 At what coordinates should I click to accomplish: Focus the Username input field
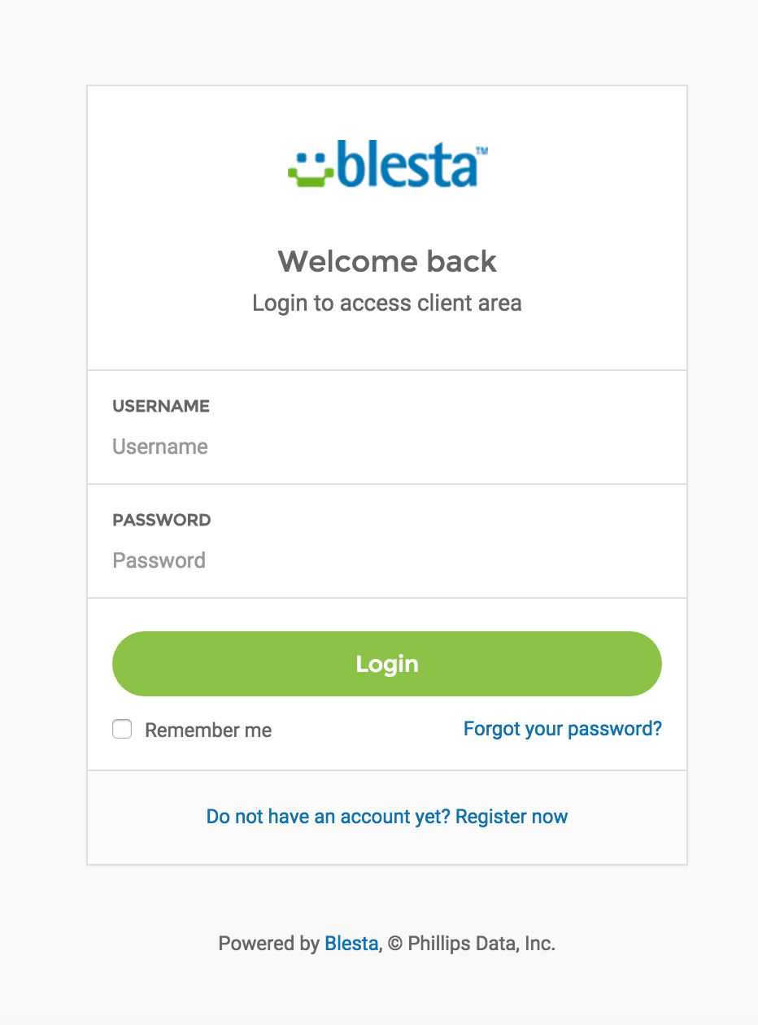click(387, 447)
